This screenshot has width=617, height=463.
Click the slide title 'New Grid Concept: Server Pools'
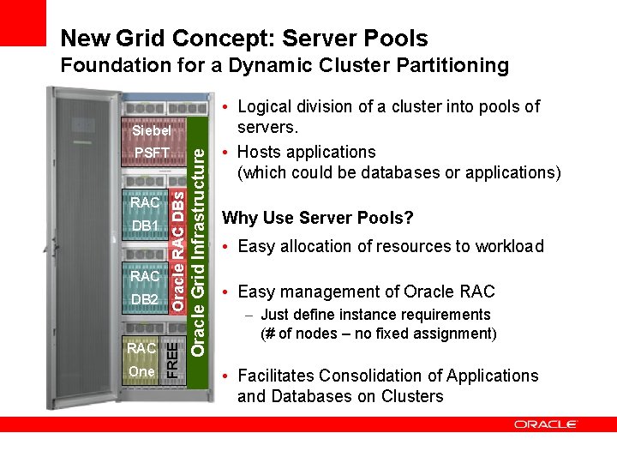click(x=244, y=39)
